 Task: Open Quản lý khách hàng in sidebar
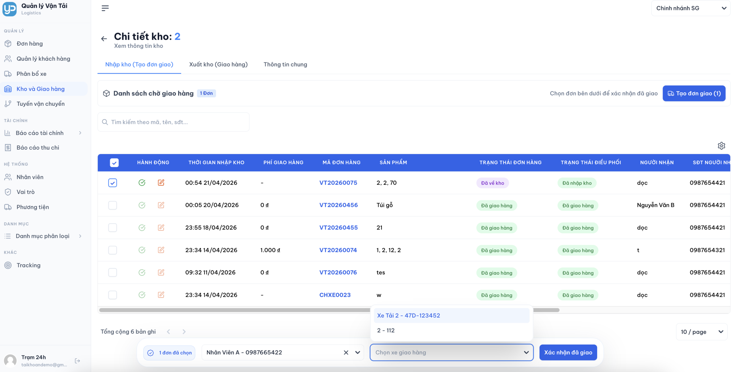tap(43, 59)
